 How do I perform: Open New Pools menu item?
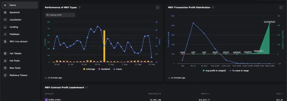(x=15, y=68)
